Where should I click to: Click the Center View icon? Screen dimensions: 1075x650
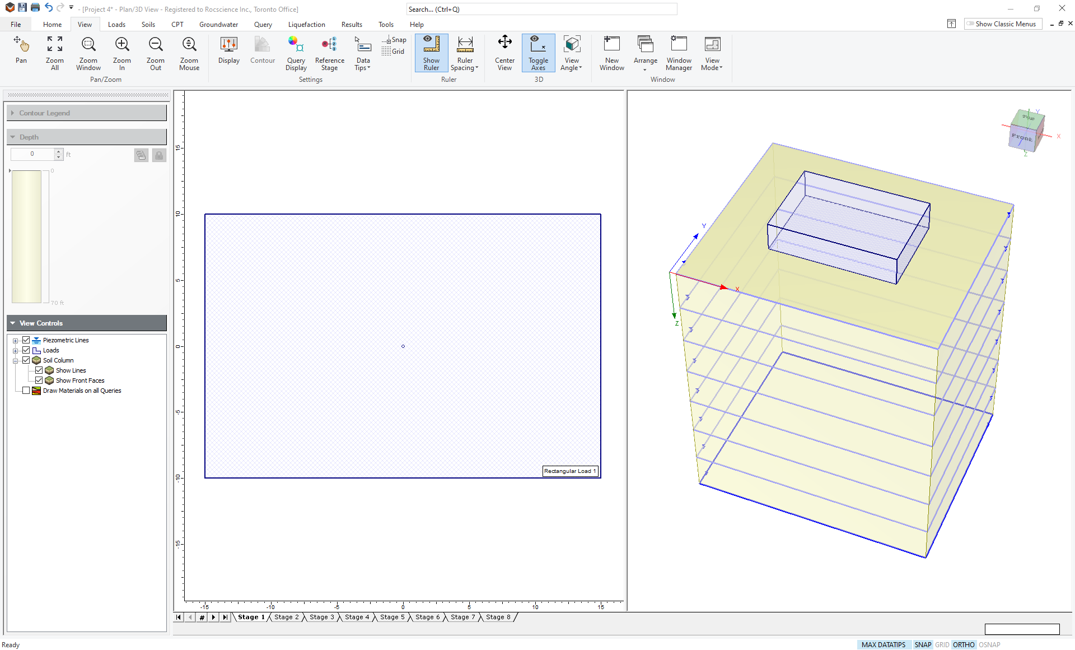coord(504,50)
